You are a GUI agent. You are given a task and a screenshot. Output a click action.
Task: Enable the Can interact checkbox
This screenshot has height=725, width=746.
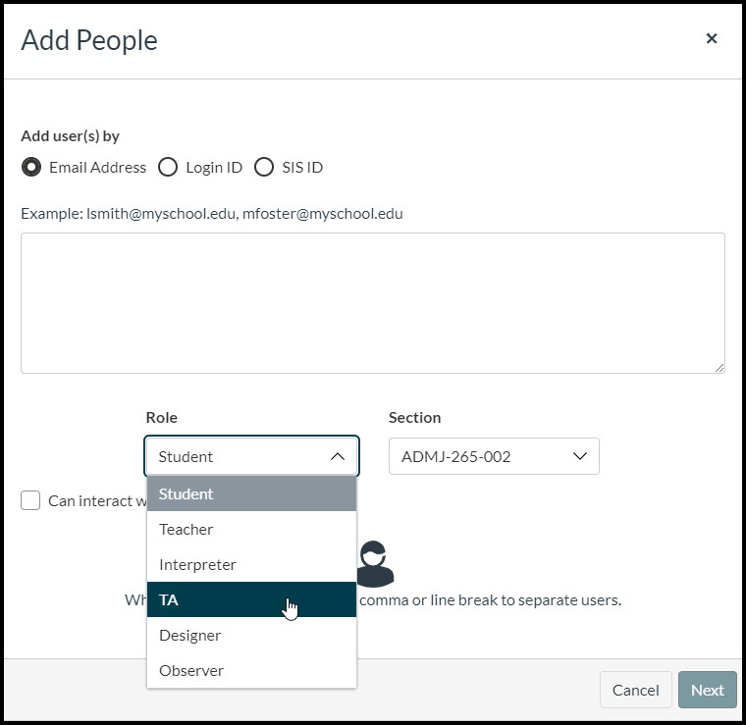30,501
